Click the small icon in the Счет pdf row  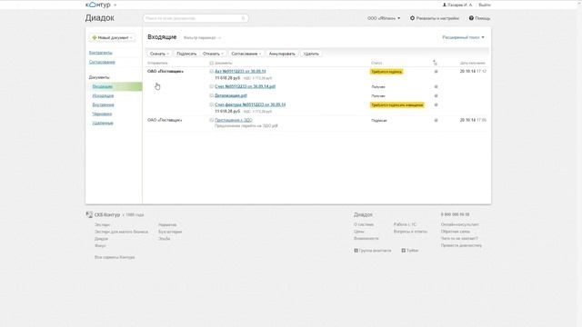[x=436, y=87]
